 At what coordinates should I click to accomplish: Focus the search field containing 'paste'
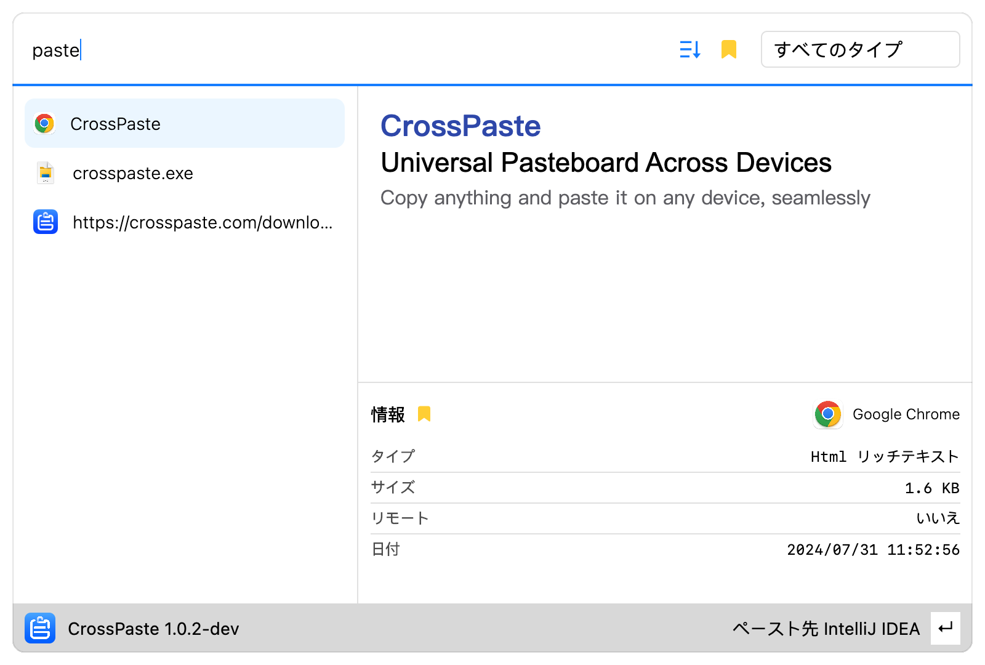coord(345,50)
